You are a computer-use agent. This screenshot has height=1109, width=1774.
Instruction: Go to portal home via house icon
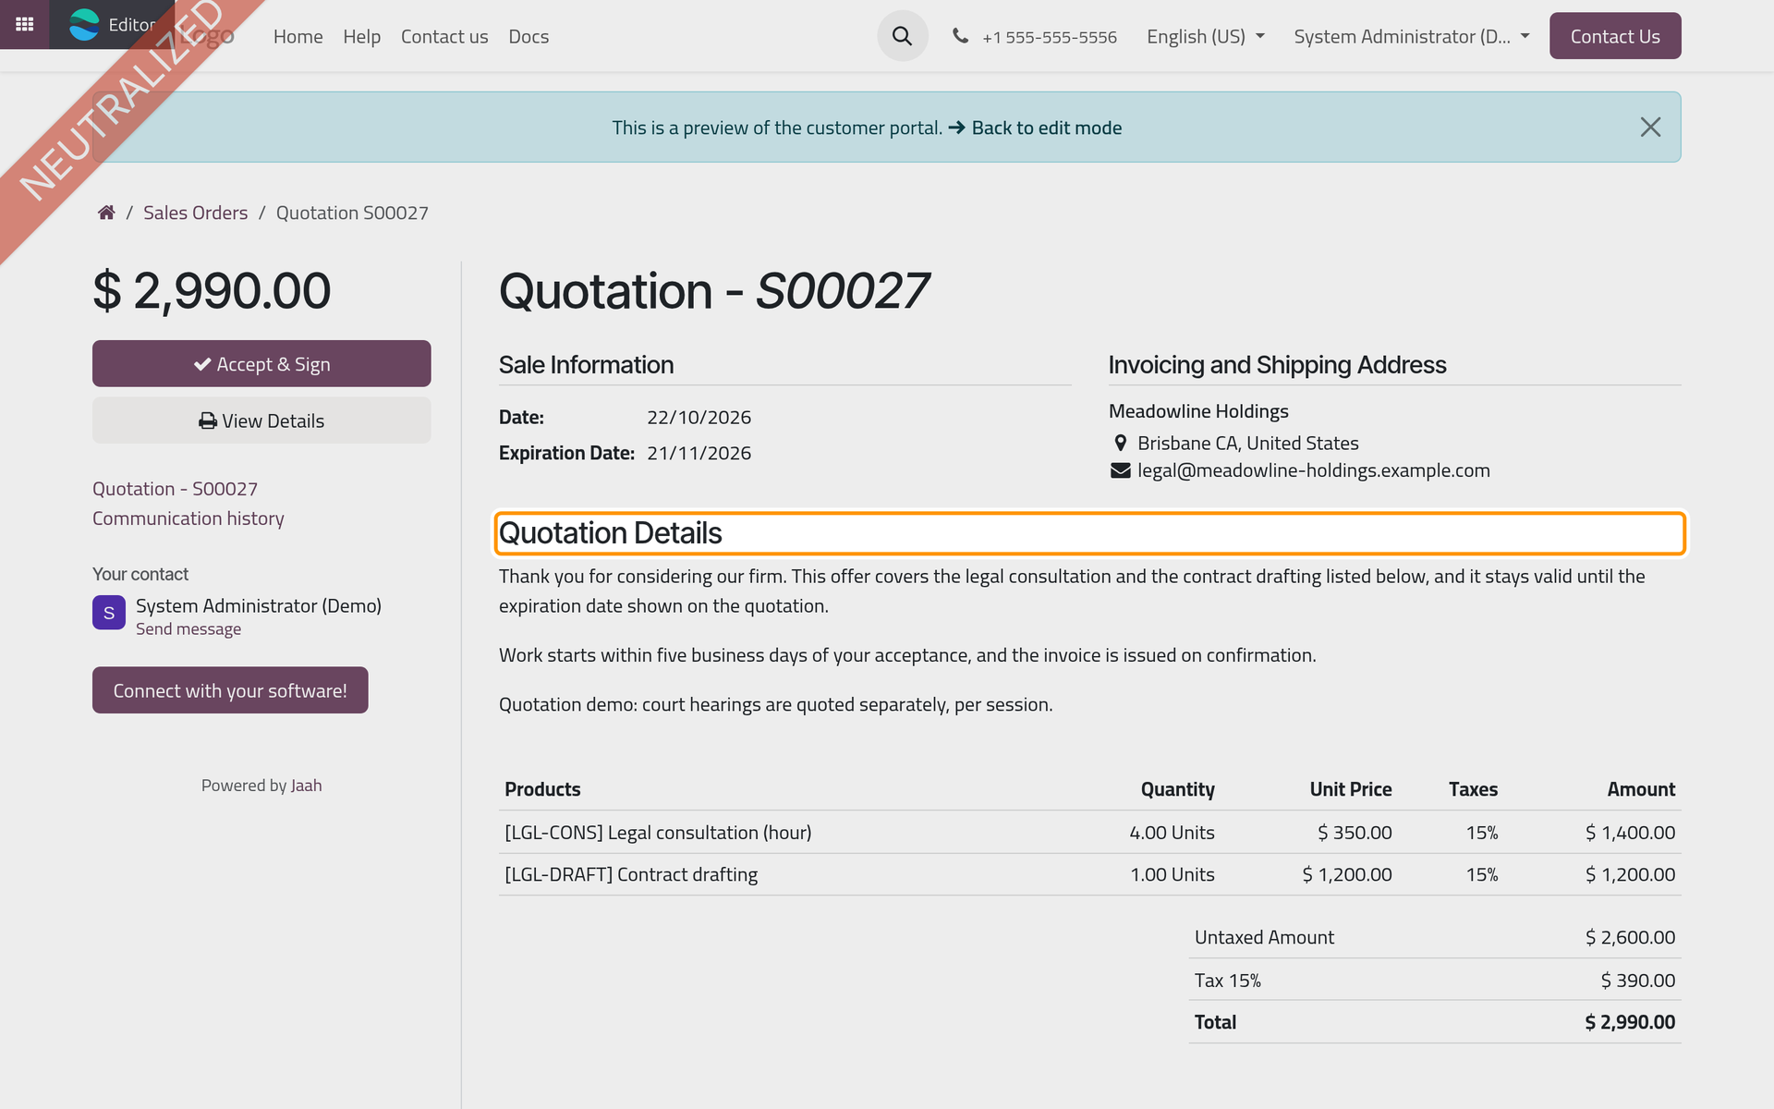[106, 213]
